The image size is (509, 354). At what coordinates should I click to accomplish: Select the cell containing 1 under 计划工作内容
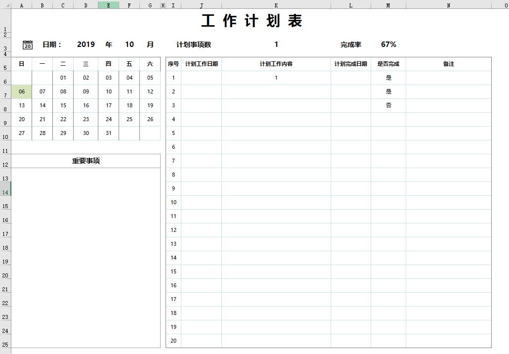[x=276, y=78]
